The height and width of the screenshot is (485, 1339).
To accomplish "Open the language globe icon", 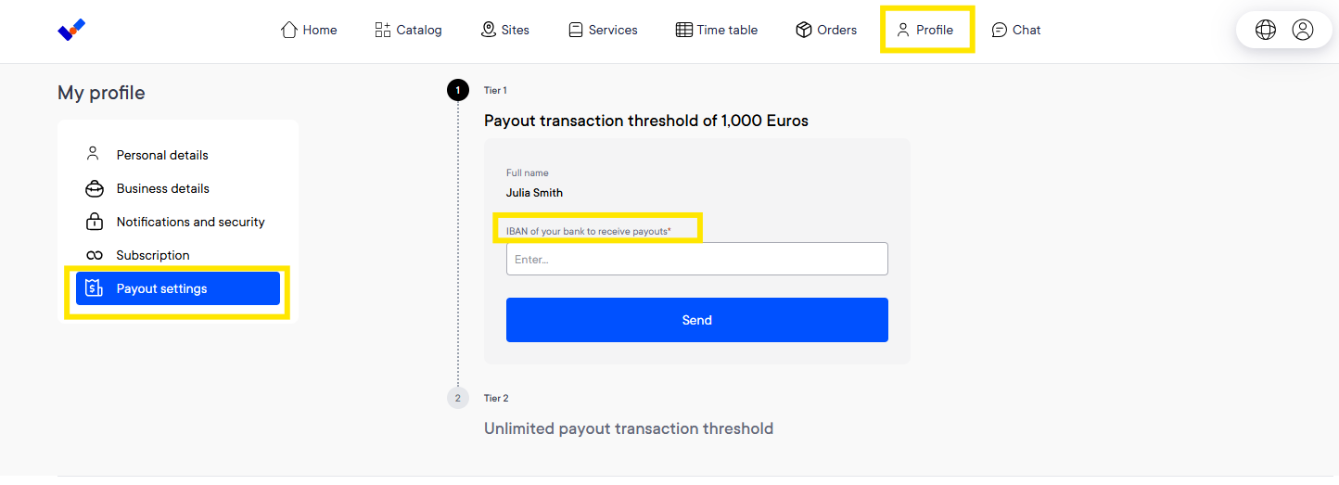I will coord(1265,30).
